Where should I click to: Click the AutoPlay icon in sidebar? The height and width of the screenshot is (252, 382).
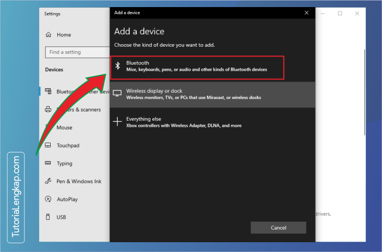point(48,199)
